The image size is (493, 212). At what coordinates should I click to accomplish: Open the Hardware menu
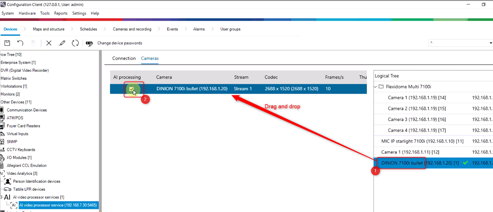click(x=27, y=13)
